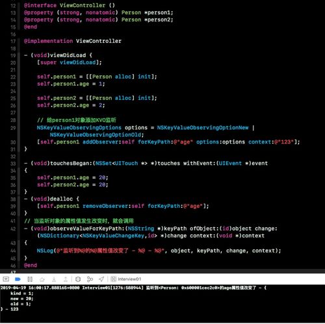Click "self.person2.age = 2;" statement

(x=71, y=105)
